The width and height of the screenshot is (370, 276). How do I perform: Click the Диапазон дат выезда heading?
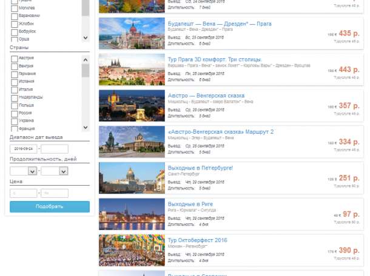tap(36, 137)
